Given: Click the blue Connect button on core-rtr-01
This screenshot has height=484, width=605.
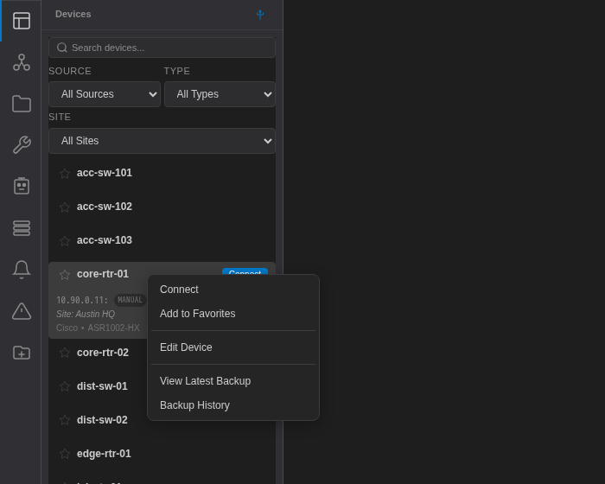Looking at the screenshot, I should [x=245, y=271].
